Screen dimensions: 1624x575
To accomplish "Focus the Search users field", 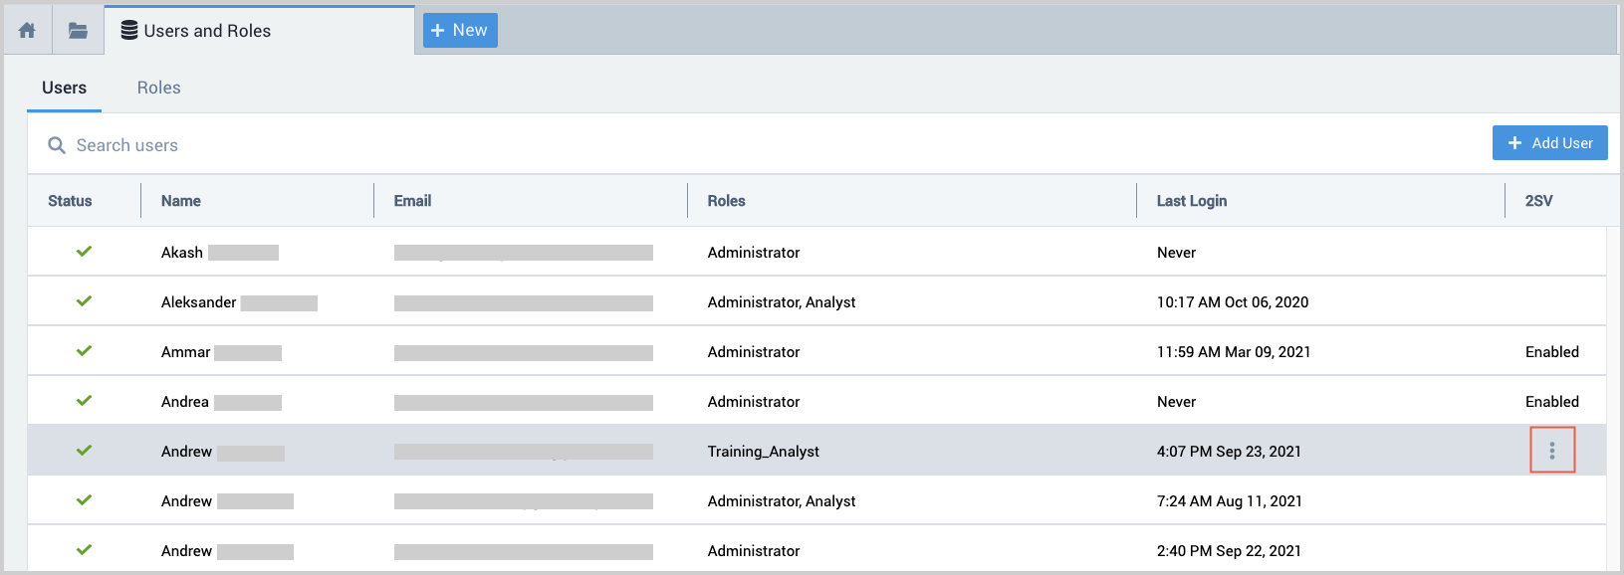I will tap(398, 145).
